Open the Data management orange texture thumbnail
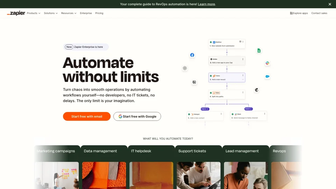 click(104, 175)
